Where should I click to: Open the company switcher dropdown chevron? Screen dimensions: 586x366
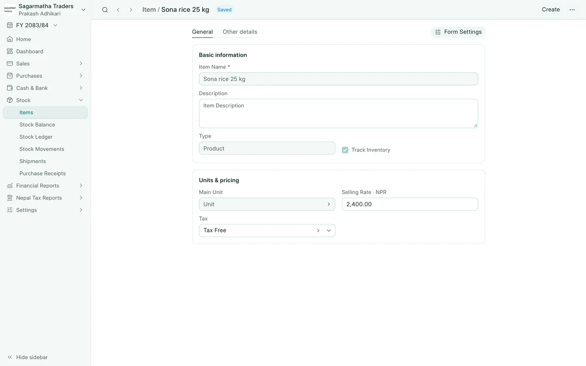83,10
